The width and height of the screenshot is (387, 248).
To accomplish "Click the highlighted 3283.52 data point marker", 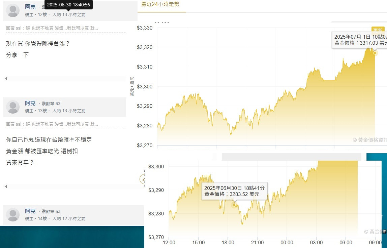I will click(234, 205).
